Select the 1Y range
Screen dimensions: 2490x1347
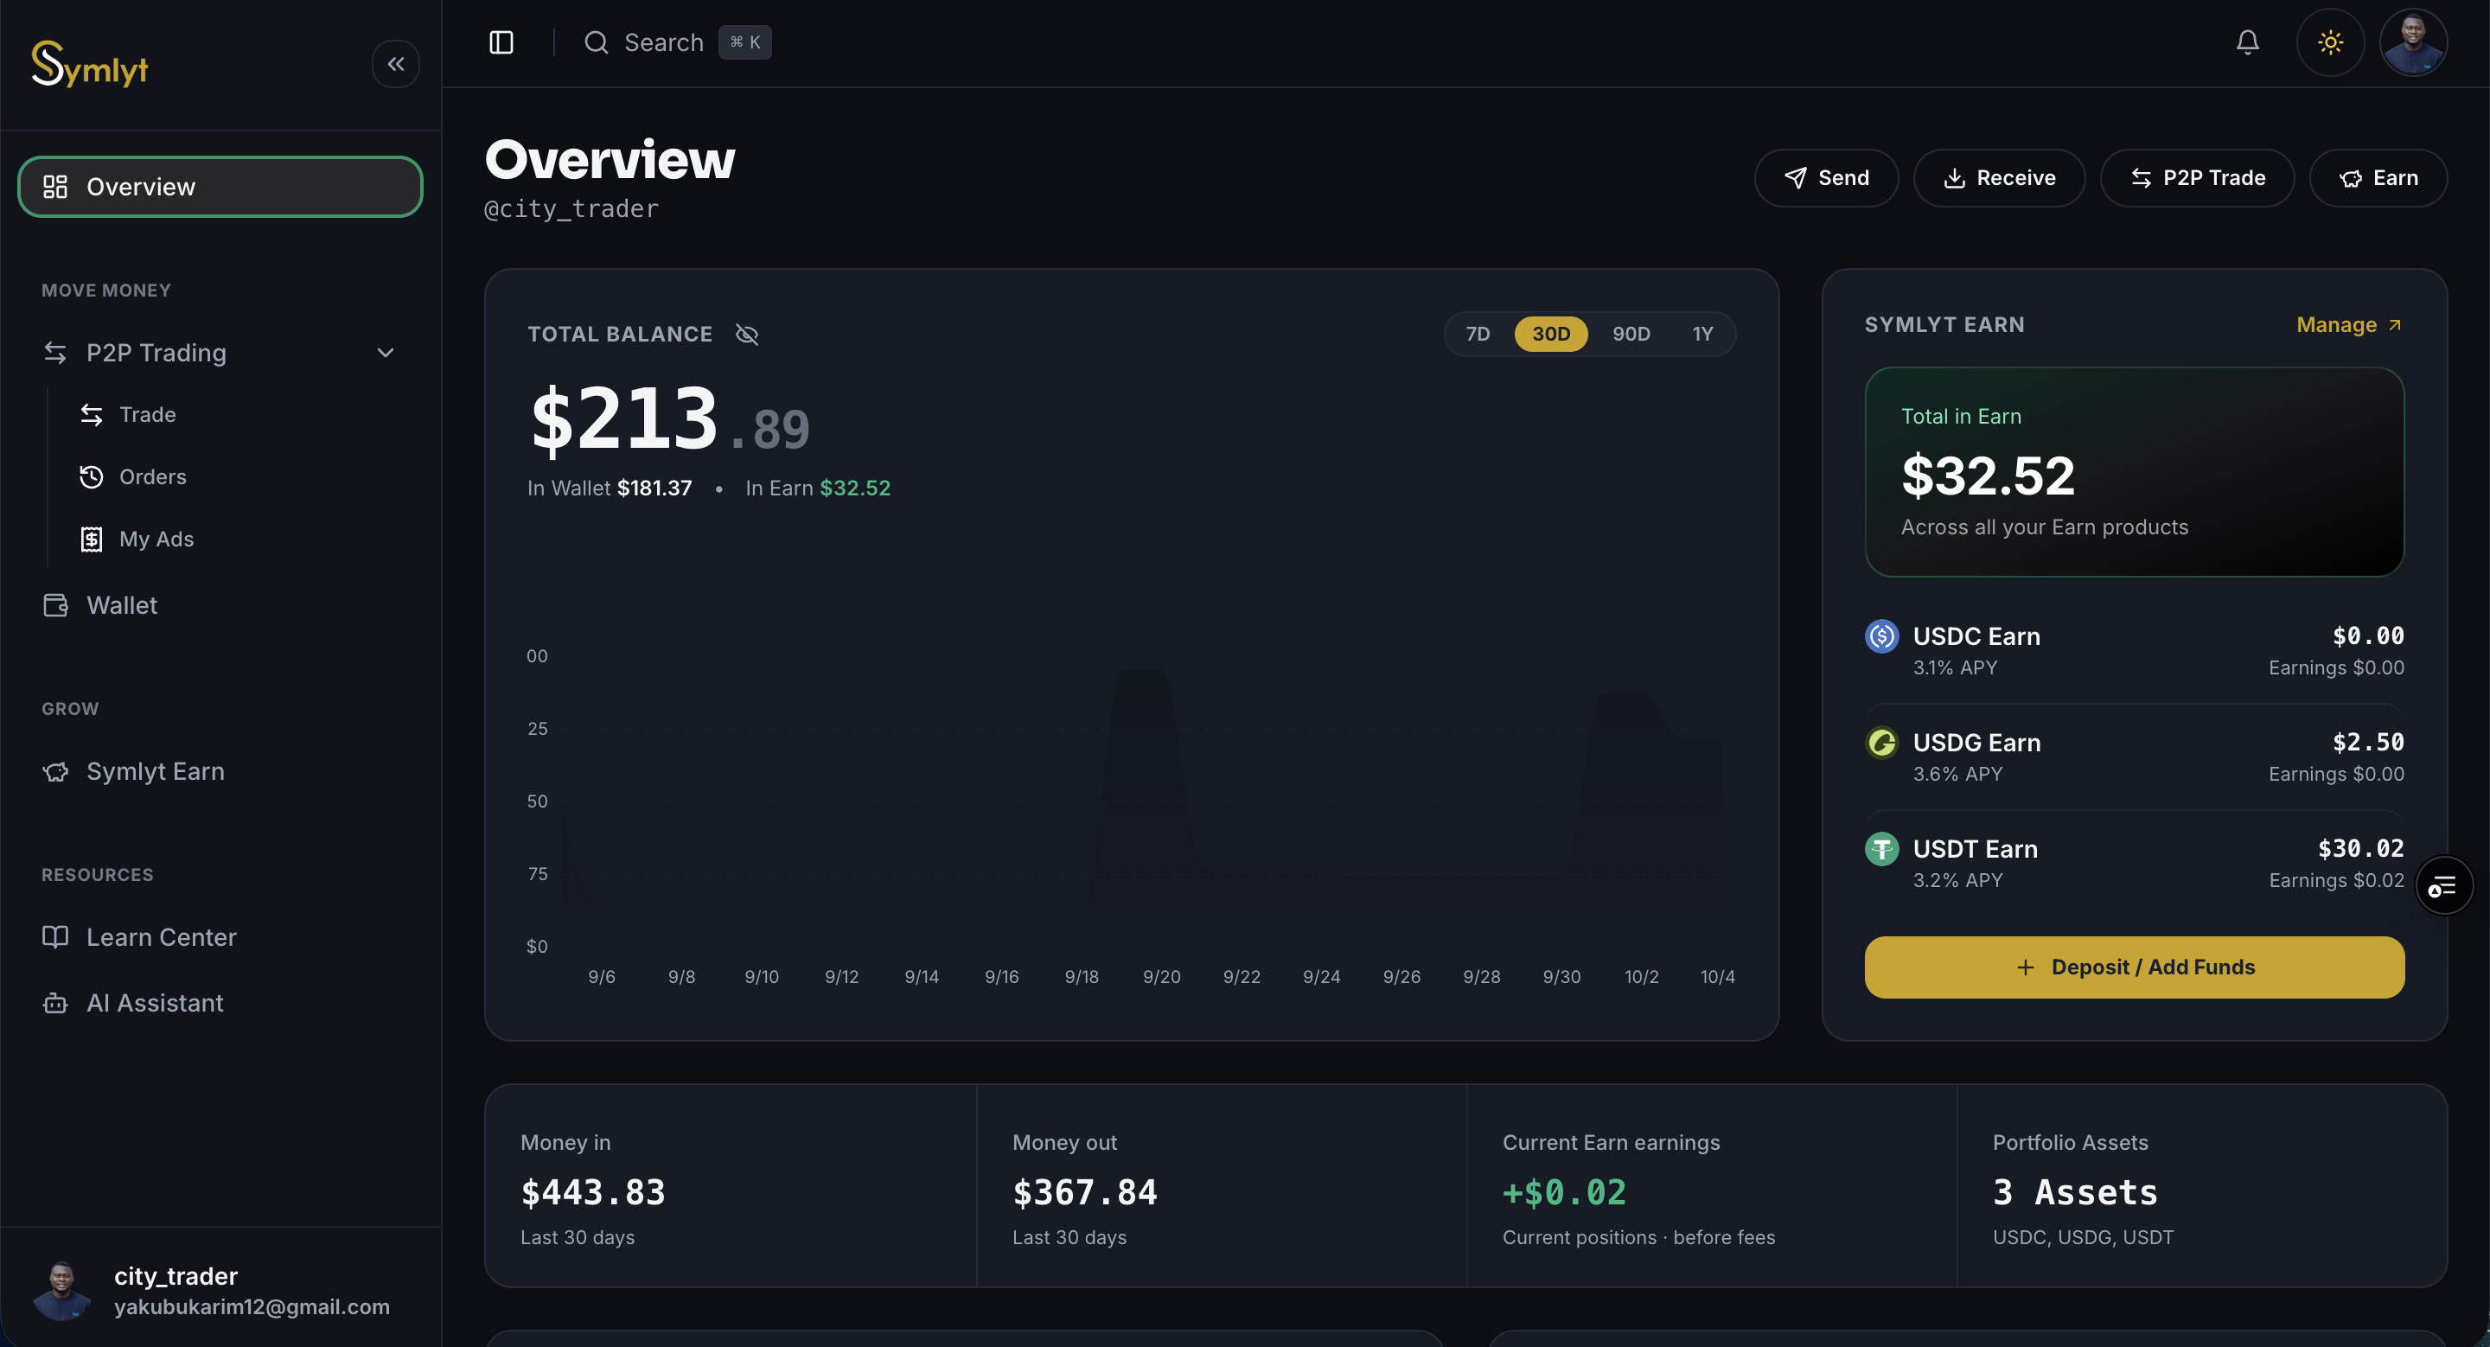tap(1702, 335)
